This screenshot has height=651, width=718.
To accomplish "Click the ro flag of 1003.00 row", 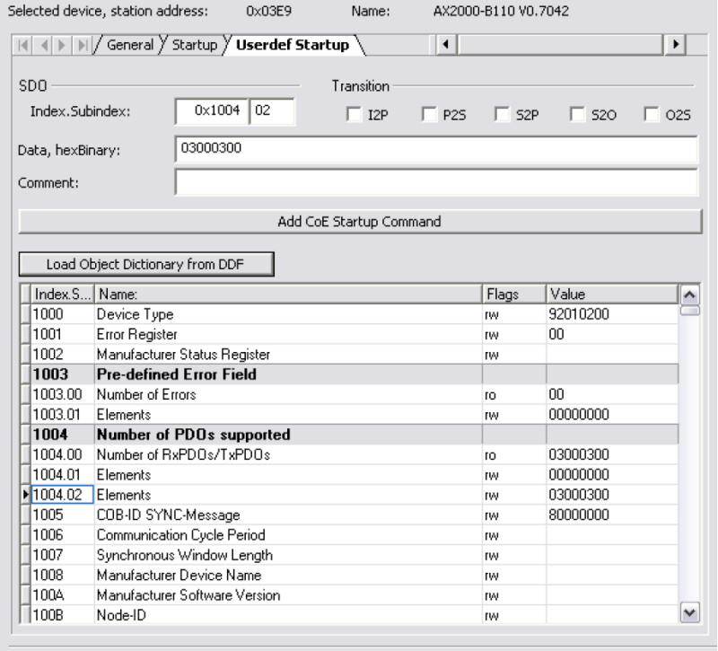I will click(x=514, y=394).
